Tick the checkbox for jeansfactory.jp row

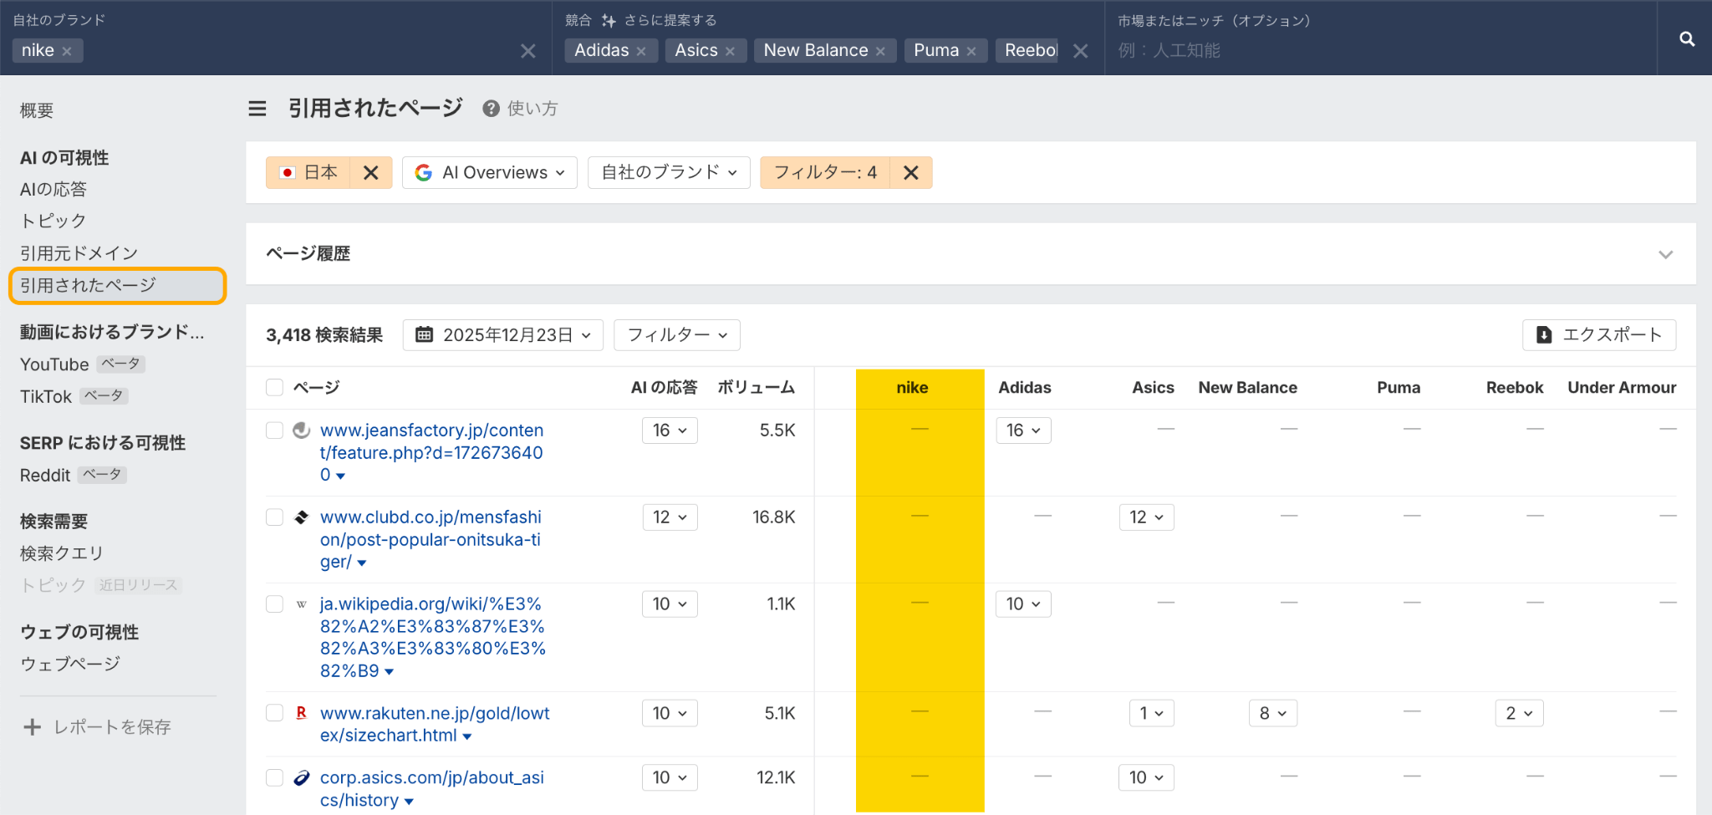coord(274,430)
